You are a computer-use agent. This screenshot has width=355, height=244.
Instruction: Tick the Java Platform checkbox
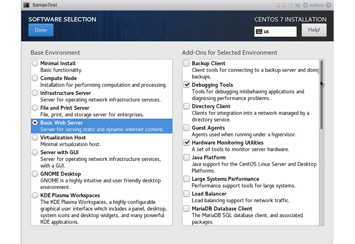[187, 157]
